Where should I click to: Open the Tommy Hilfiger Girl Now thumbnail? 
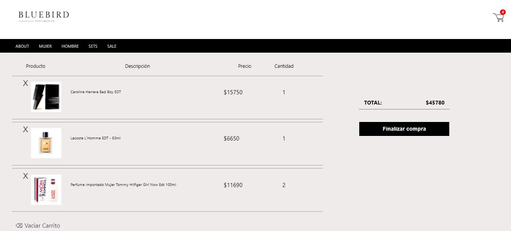point(46,189)
